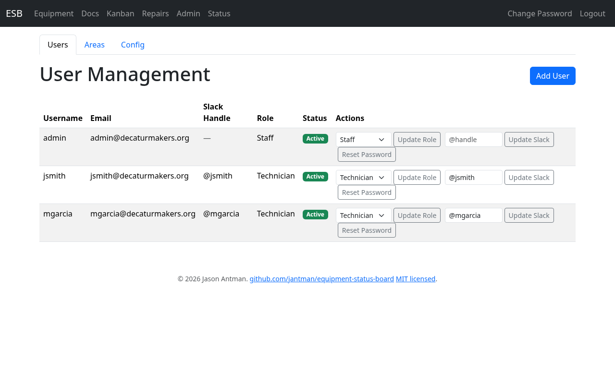
Task: Focus the @mgarcia Slack handle input
Action: pos(474,216)
